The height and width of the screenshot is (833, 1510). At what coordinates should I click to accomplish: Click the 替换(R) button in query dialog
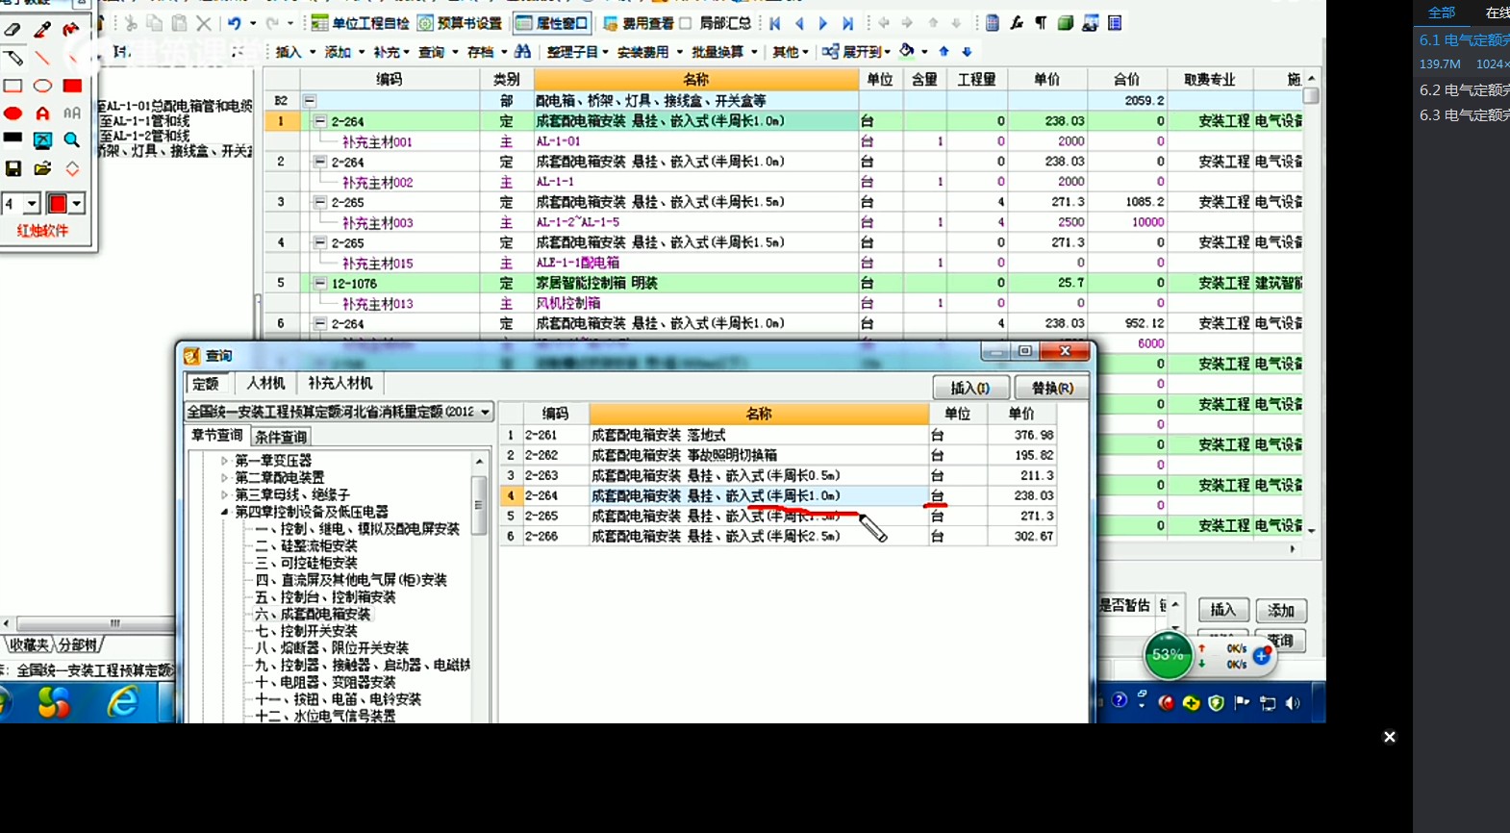pyautogui.click(x=1052, y=388)
